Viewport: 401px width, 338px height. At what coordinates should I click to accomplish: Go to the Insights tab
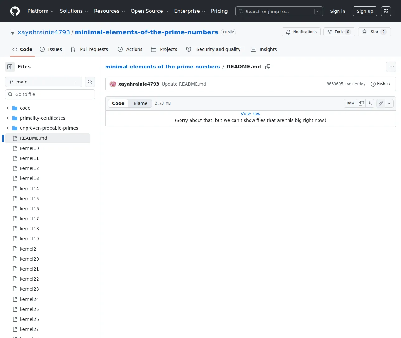pyautogui.click(x=264, y=49)
